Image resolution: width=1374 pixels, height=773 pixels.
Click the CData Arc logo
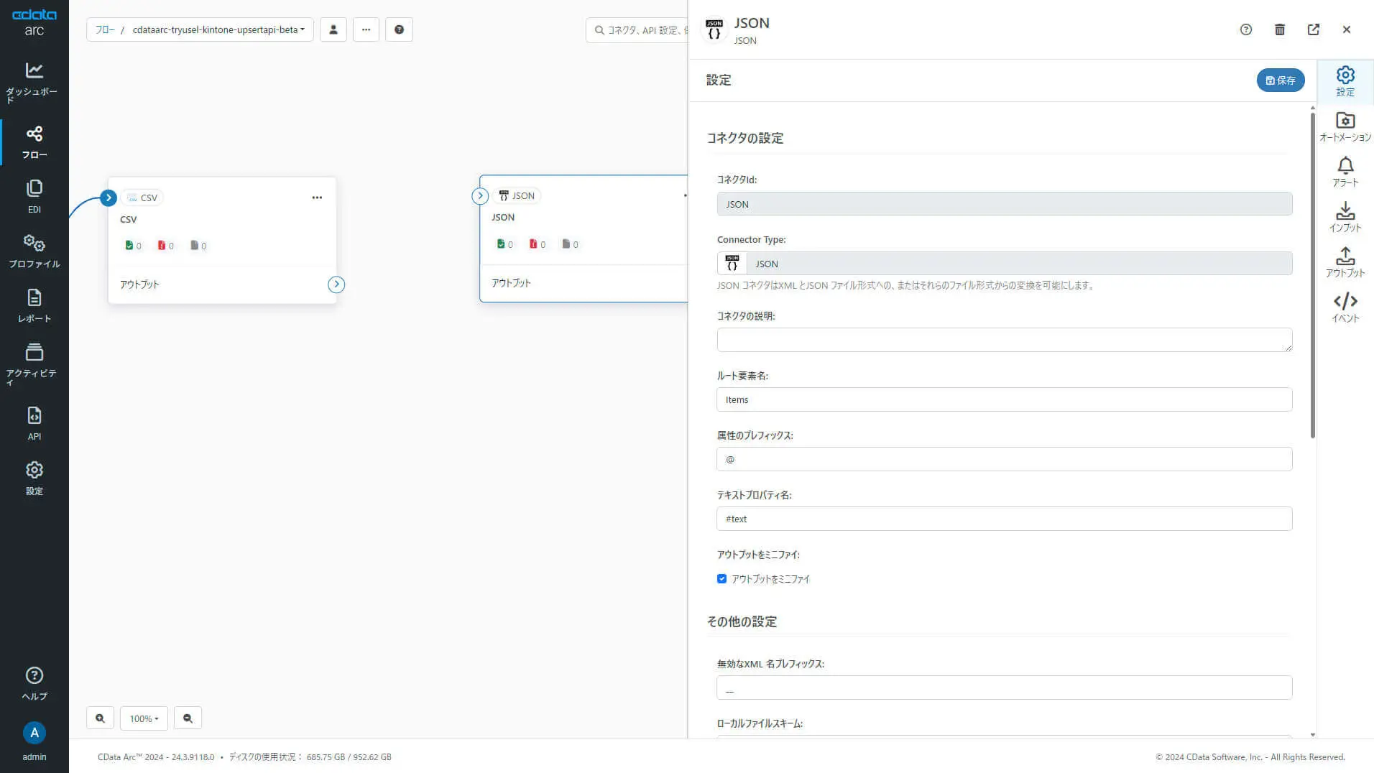34,22
